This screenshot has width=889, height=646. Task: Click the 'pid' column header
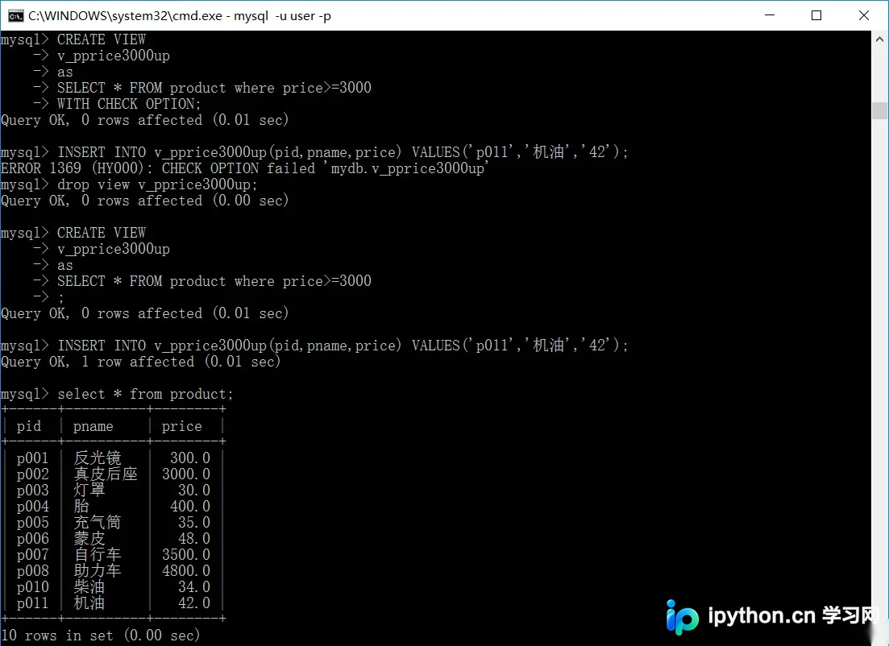point(29,426)
